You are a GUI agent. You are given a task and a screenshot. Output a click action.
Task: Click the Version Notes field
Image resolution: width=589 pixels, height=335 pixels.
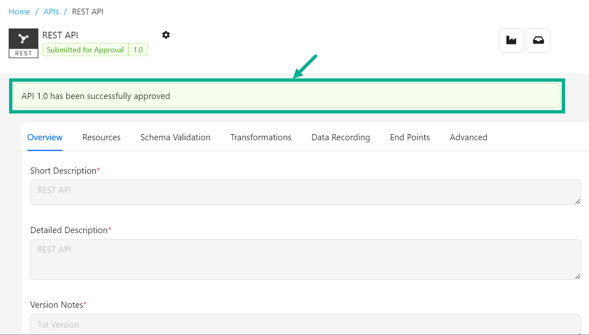[305, 324]
